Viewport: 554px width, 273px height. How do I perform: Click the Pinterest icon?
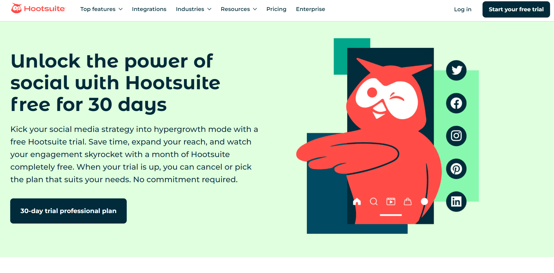(x=456, y=169)
